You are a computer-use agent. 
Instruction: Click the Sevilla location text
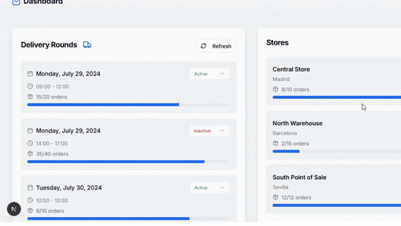[x=280, y=187]
